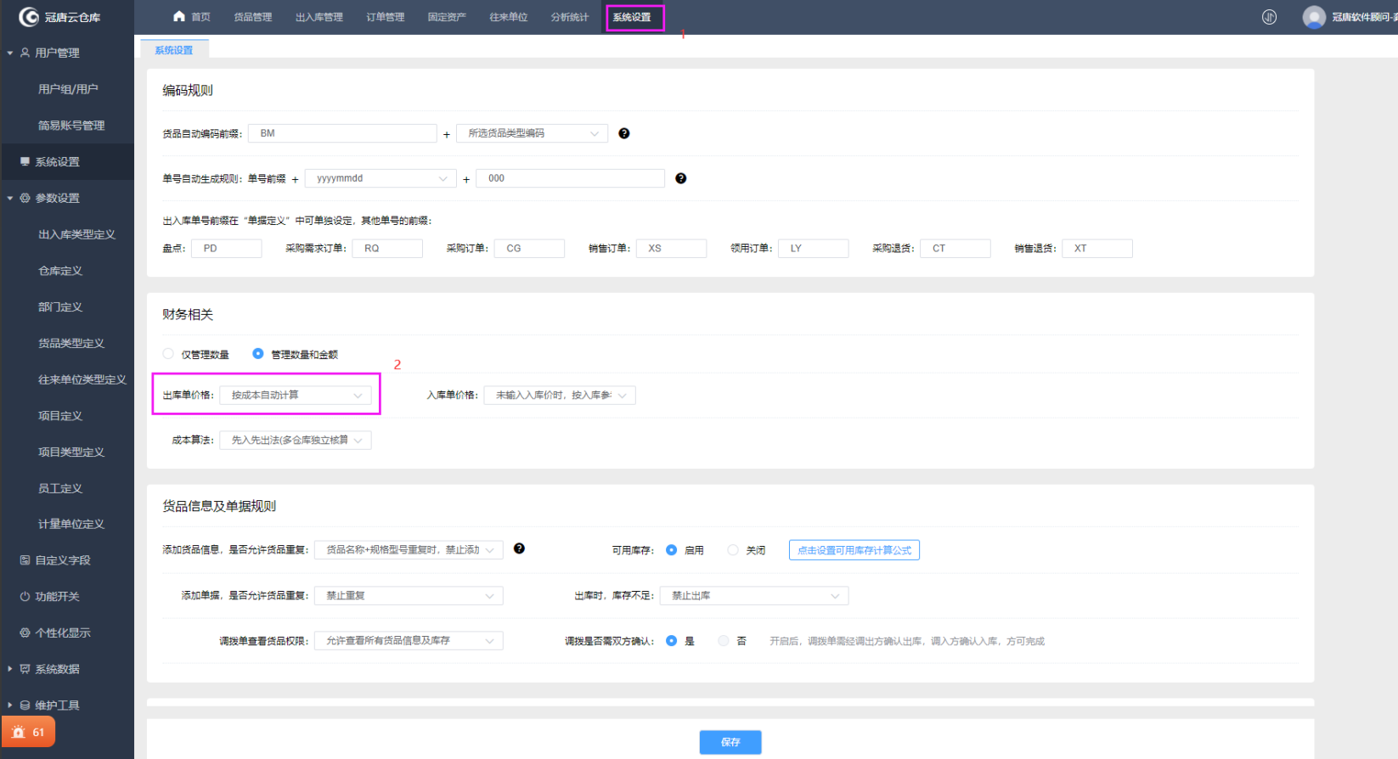Viewport: 1398px width, 759px height.
Task: Click the 自定义字段 icon in the sidebar
Action: [x=25, y=560]
